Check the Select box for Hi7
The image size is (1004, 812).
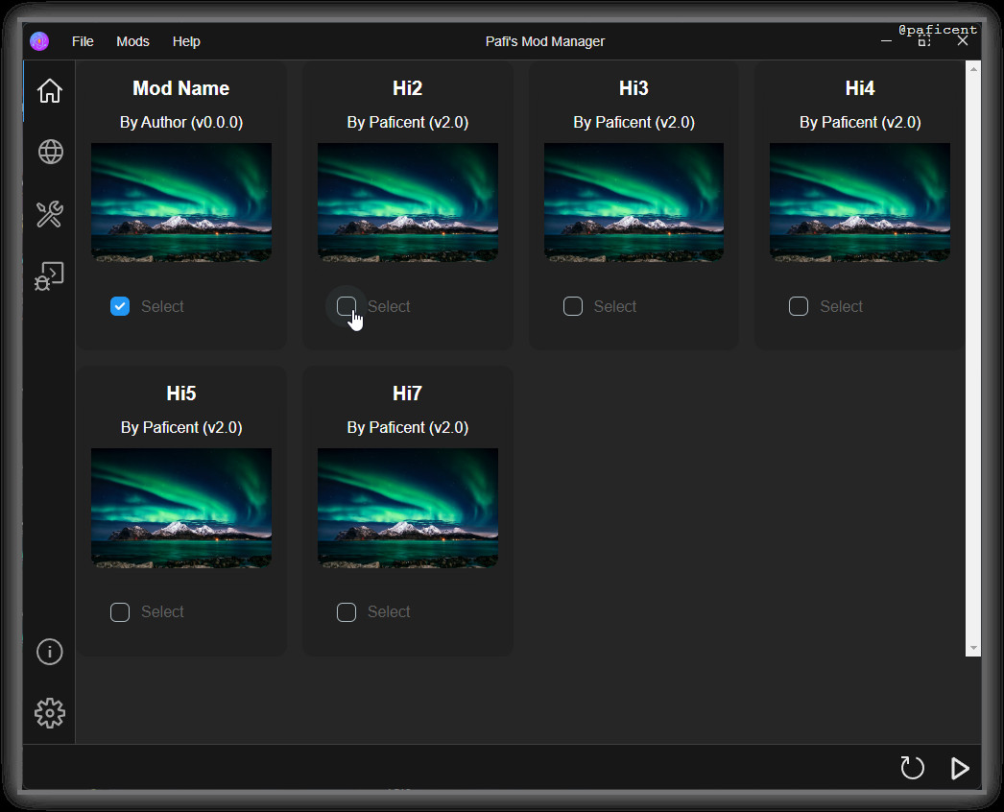tap(347, 612)
